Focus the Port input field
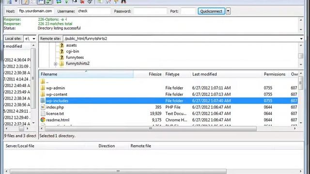 click(188, 11)
